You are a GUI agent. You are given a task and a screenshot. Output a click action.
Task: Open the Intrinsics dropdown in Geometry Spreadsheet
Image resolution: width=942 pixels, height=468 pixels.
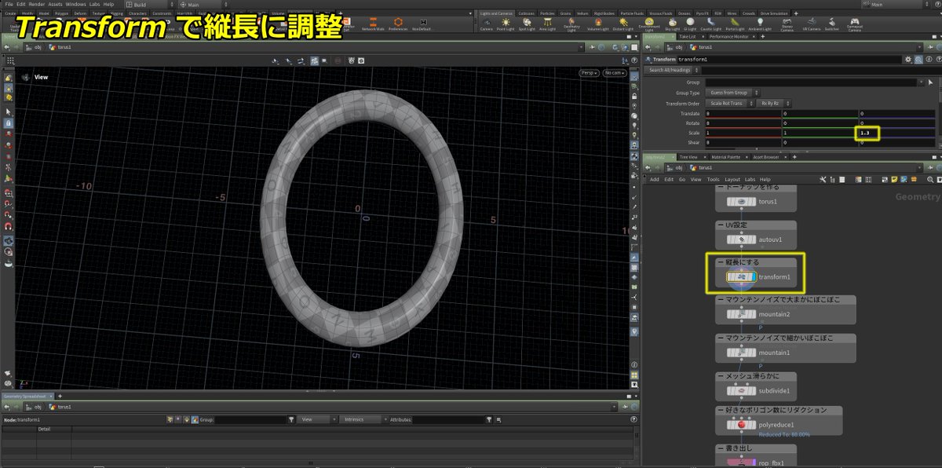click(x=363, y=419)
